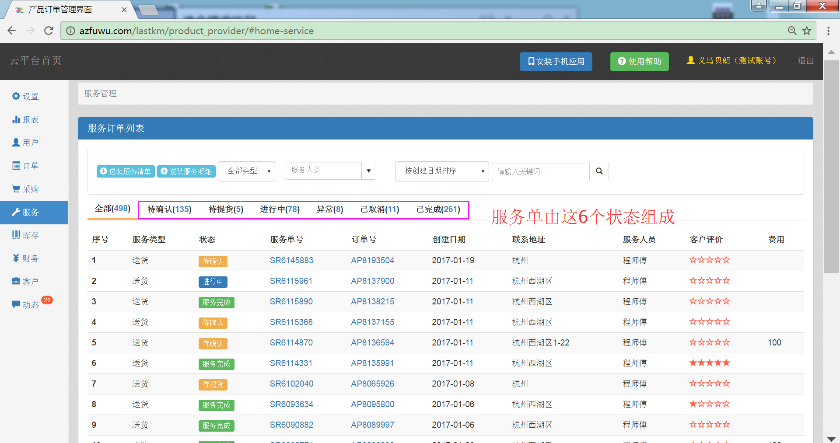Viewport: 840px width, 443px height.
Task: Click star rating for SR6114331 row
Action: 710,363
